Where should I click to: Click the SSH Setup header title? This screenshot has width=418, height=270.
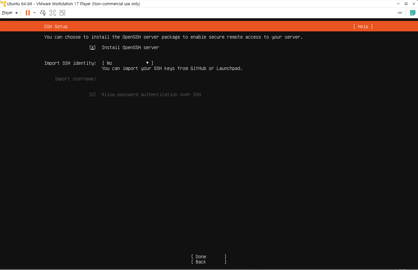(x=56, y=26)
